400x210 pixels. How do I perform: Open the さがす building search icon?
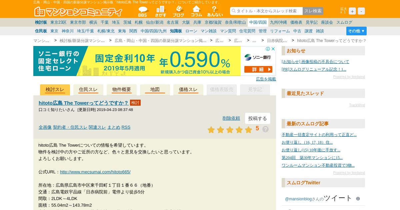tap(160, 12)
